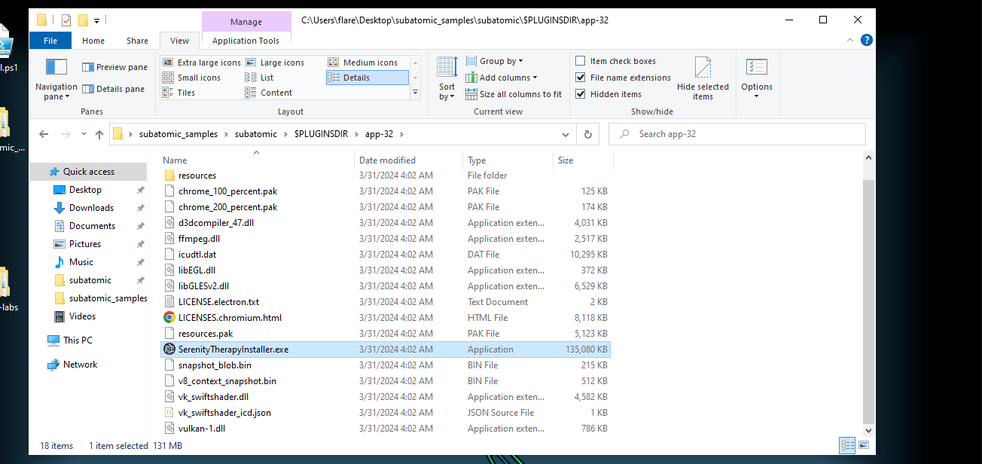Sort by the Name column header
The width and height of the screenshot is (982, 464).
(x=256, y=160)
